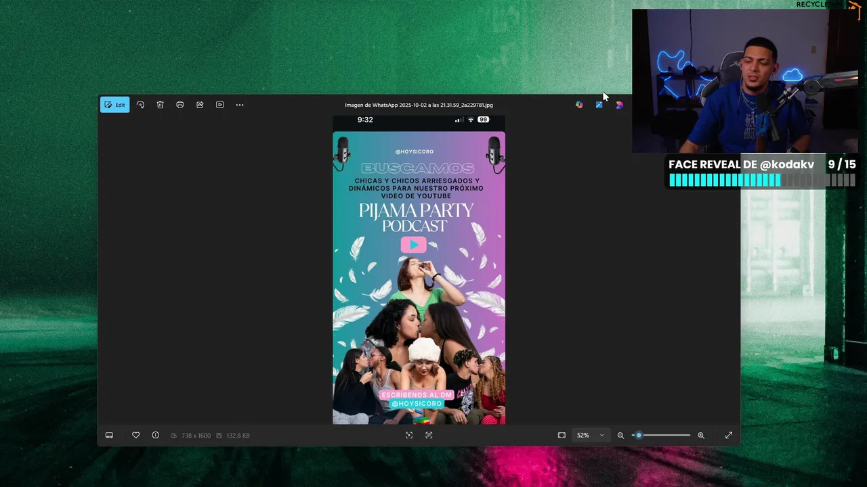
Task: Show file info using the info icon
Action: [x=155, y=436]
